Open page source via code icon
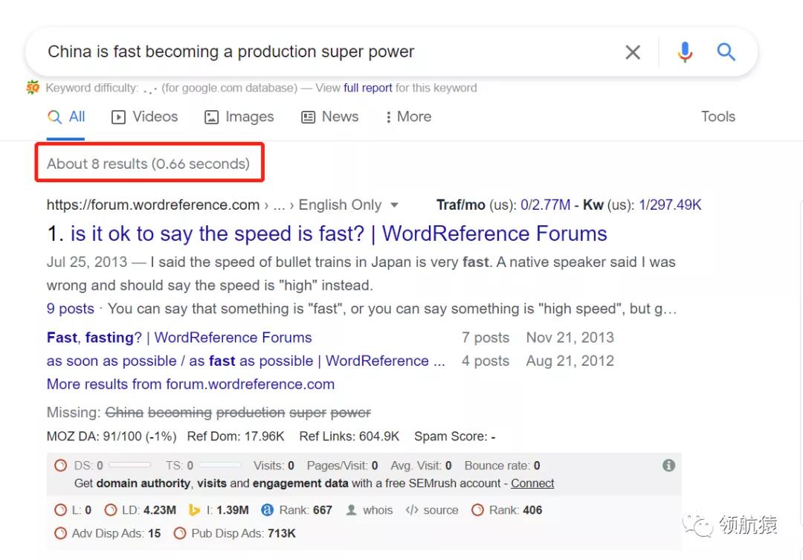803x560 pixels. point(412,510)
